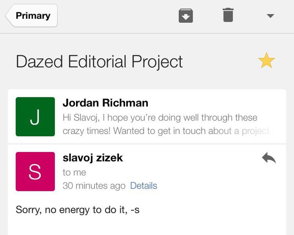
Task: Open the more options dropdown arrow
Action: click(x=270, y=16)
